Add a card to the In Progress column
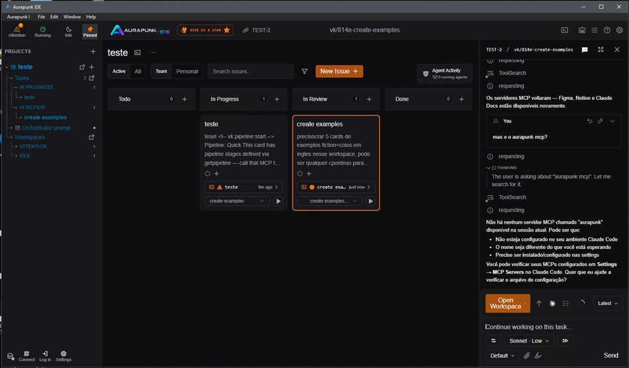 pyautogui.click(x=277, y=99)
